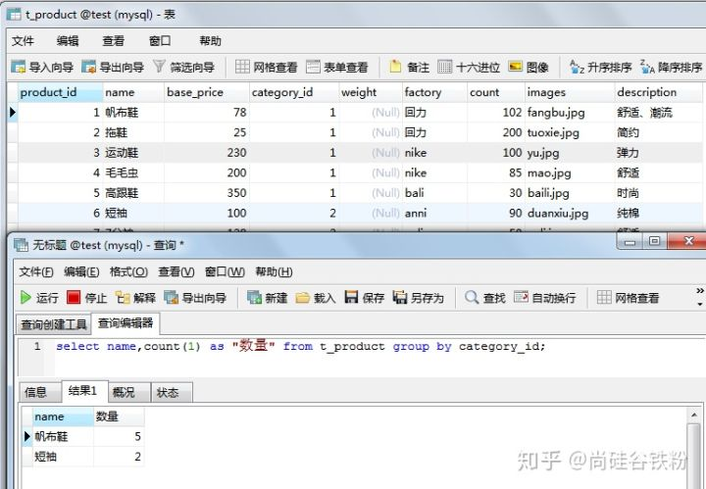Switch to Query Editor (查询编辑器) tab

click(126, 323)
